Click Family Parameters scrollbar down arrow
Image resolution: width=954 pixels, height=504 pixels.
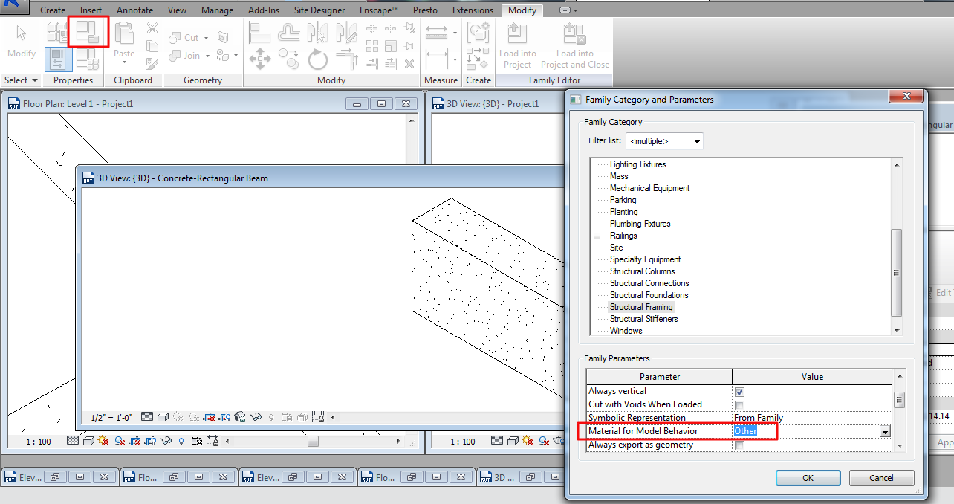coord(899,445)
